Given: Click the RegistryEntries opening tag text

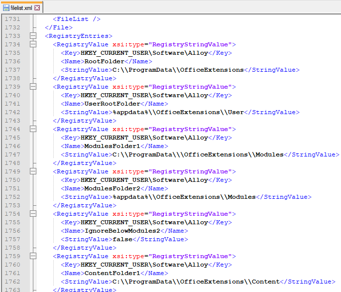Looking at the screenshot, I should [79, 36].
